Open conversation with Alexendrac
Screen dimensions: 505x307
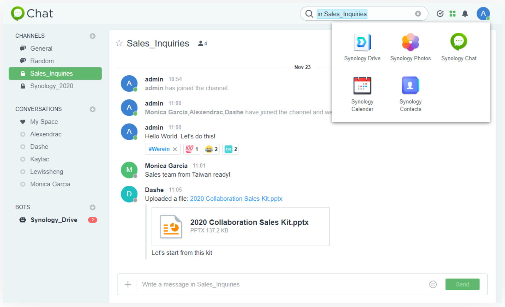tap(55, 134)
